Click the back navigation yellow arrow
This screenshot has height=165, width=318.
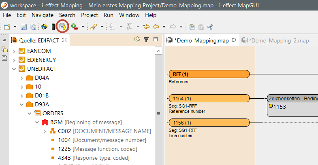(155, 27)
